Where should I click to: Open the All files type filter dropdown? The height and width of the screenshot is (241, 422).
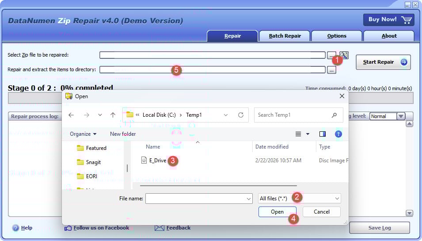(x=299, y=199)
